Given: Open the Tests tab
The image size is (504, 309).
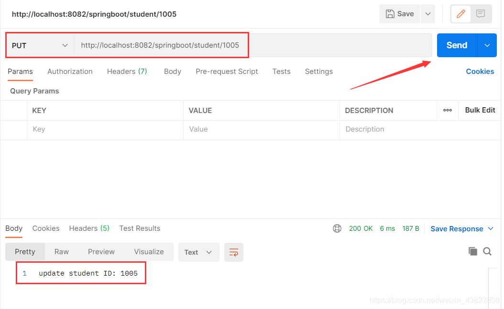Looking at the screenshot, I should pos(281,72).
